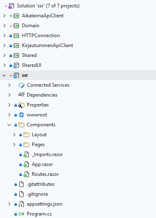
Task: Click the _Imports.razor file icon
Action: click(x=26, y=154)
